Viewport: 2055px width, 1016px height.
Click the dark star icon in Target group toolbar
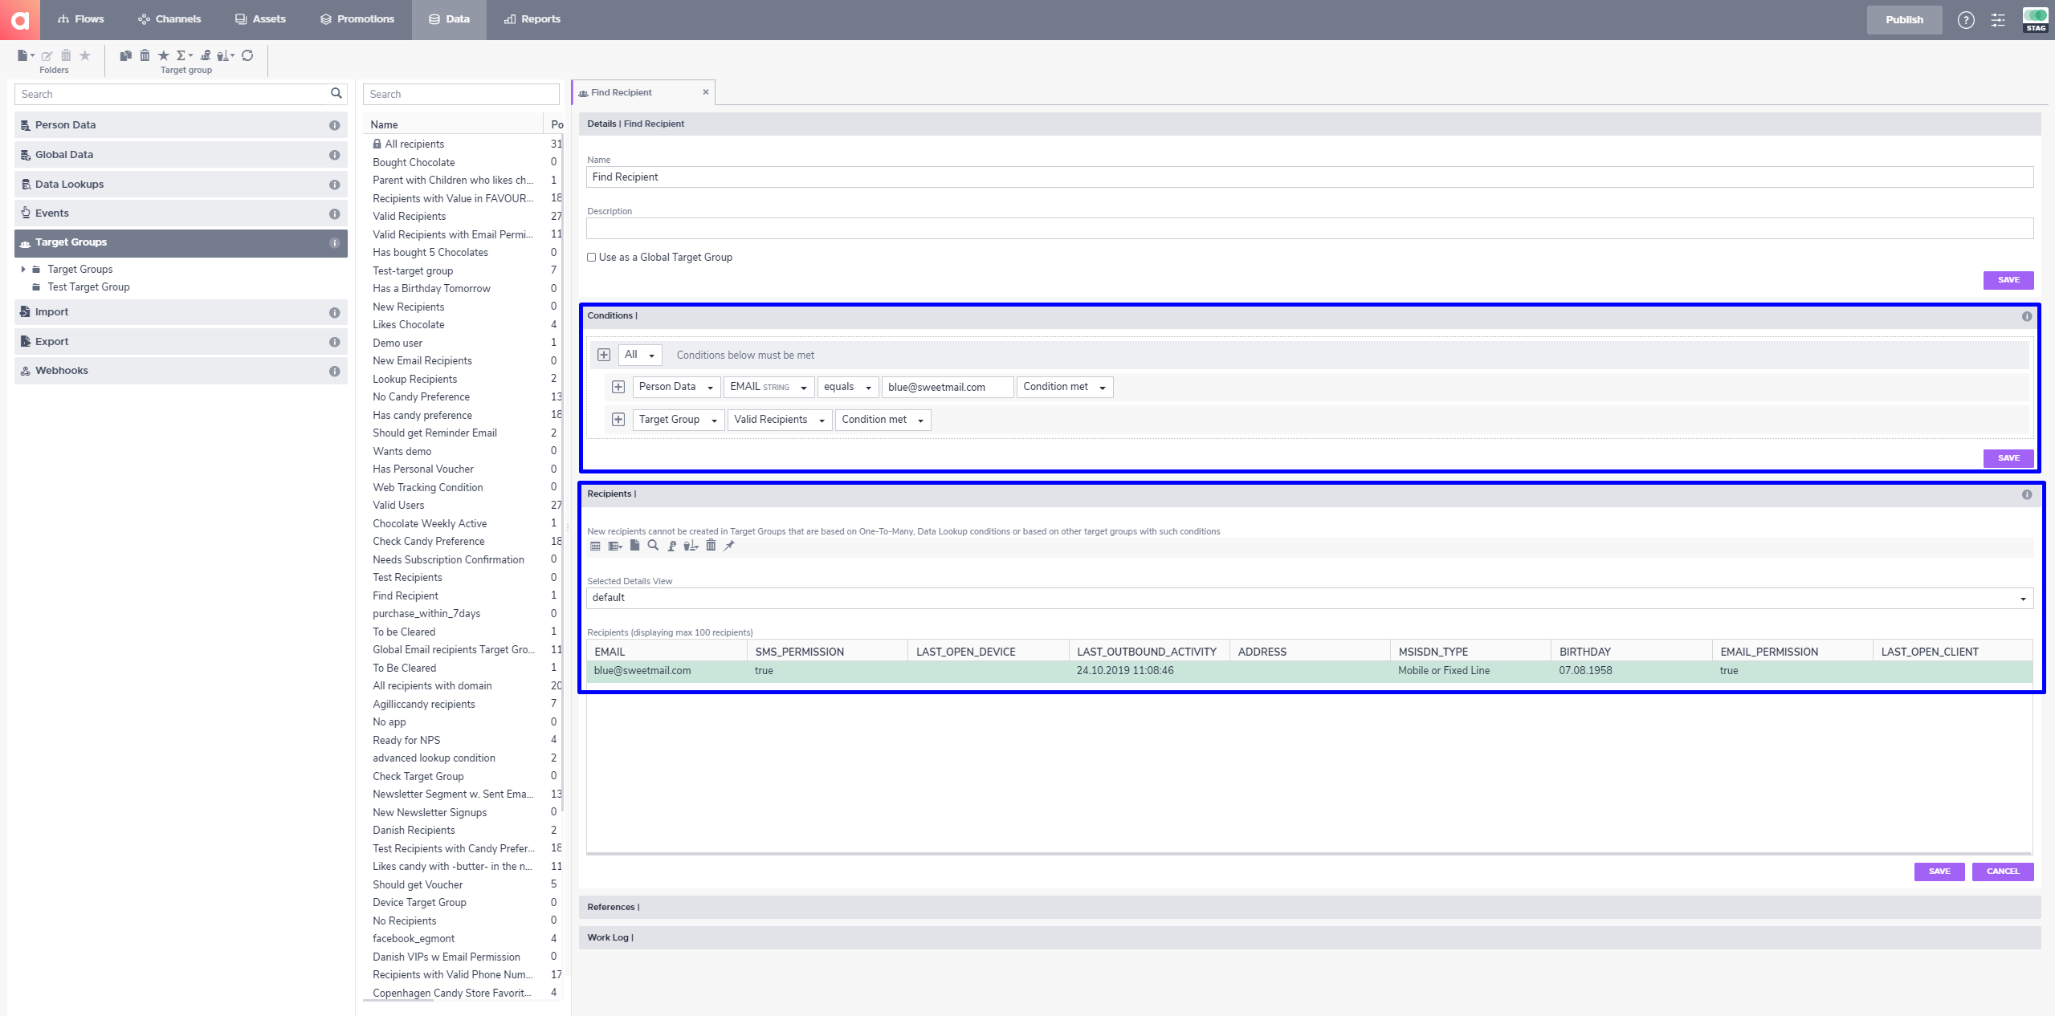(164, 55)
